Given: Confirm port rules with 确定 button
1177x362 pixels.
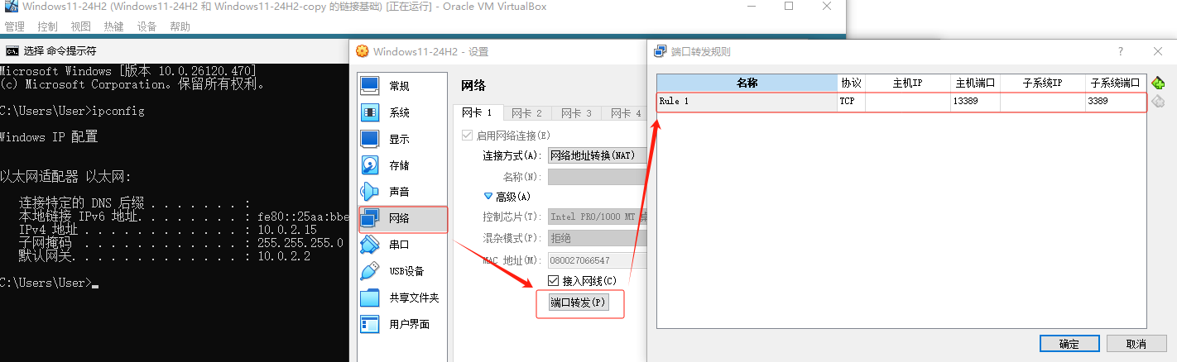Looking at the screenshot, I should (1069, 344).
